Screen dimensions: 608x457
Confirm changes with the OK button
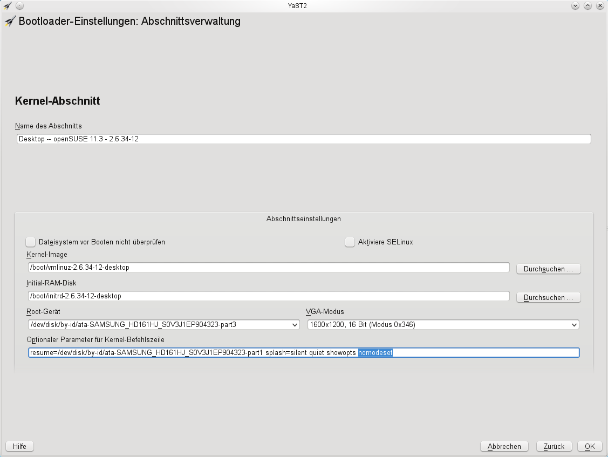[589, 446]
